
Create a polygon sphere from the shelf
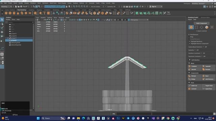coord(6,13)
